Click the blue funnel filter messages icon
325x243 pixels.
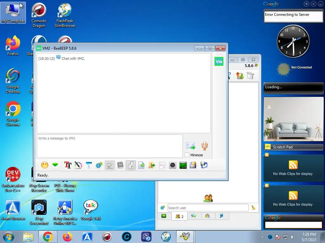pos(89,165)
